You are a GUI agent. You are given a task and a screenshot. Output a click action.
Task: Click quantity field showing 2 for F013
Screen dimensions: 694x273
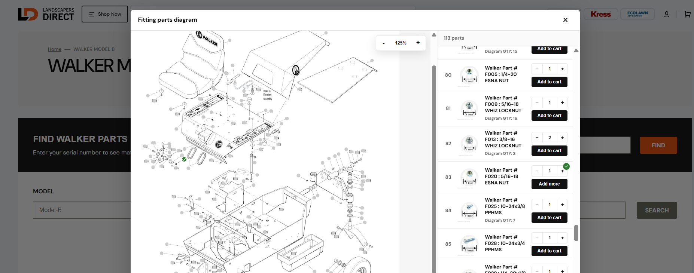[x=550, y=138]
